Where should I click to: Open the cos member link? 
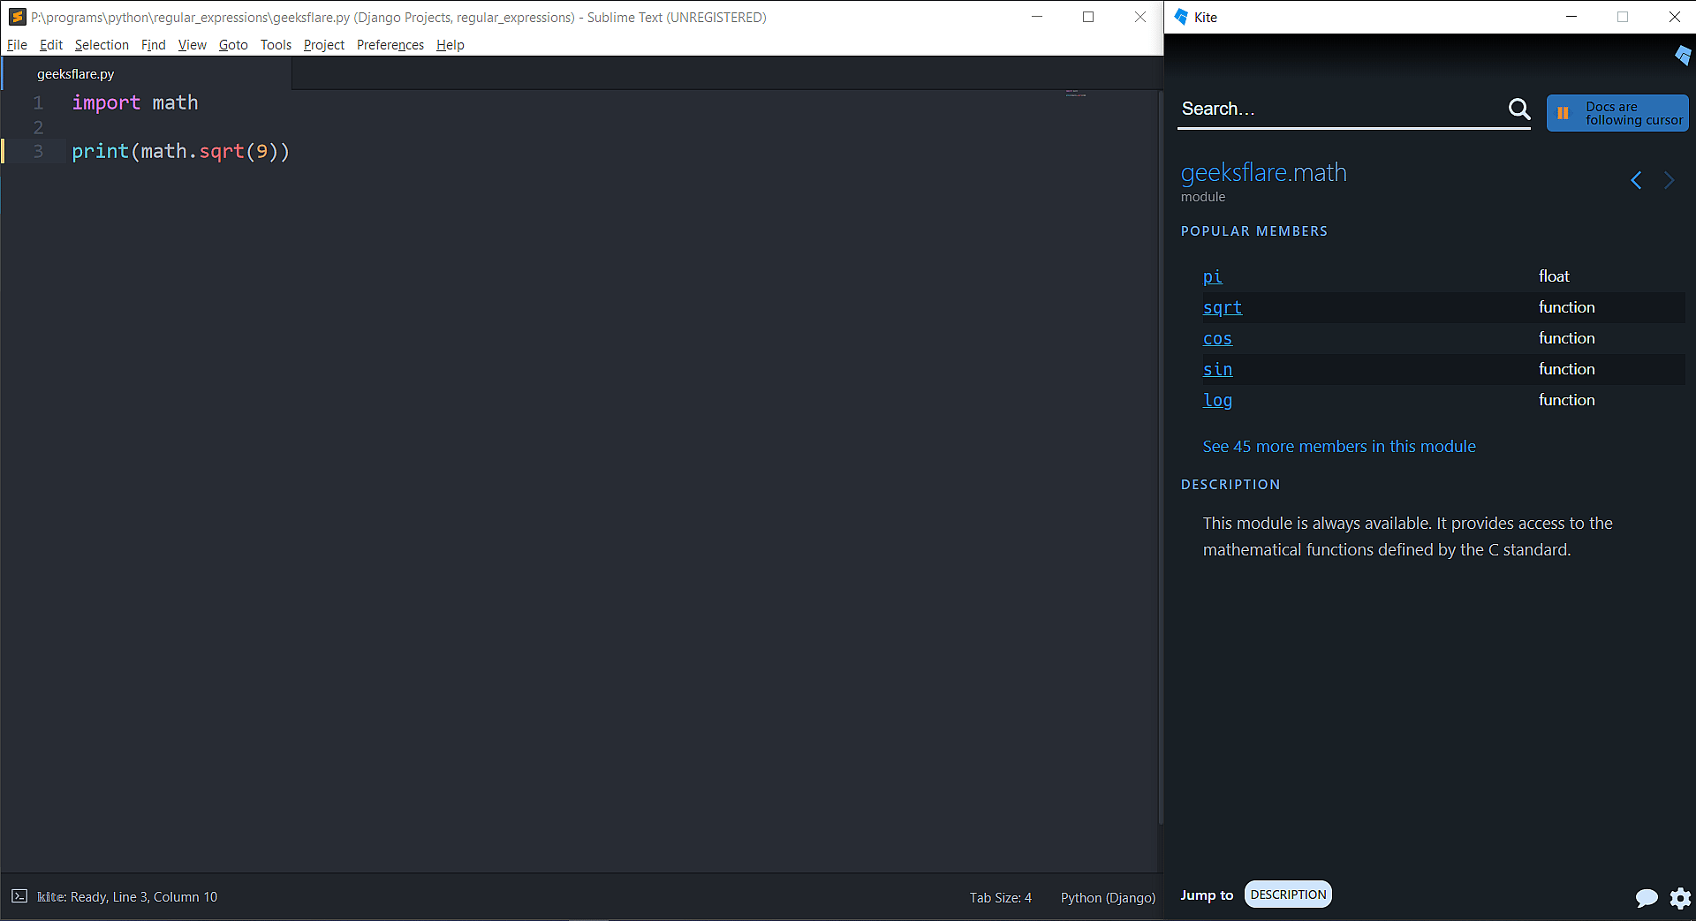coord(1217,338)
